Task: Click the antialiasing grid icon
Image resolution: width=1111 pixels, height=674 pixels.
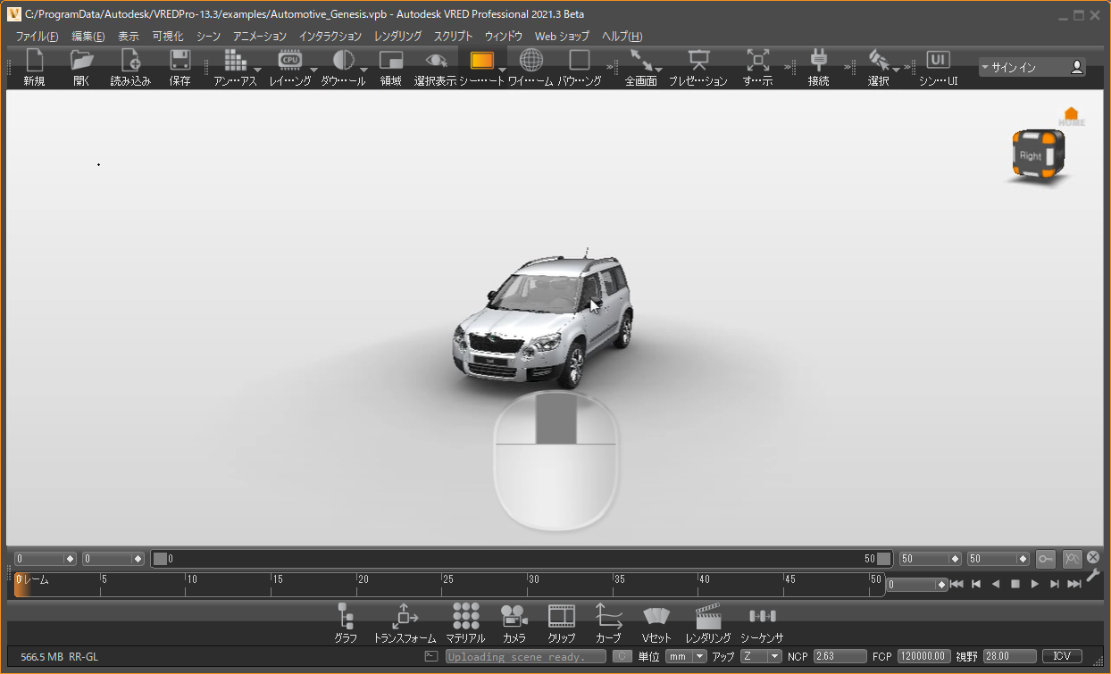Action: coord(234,60)
